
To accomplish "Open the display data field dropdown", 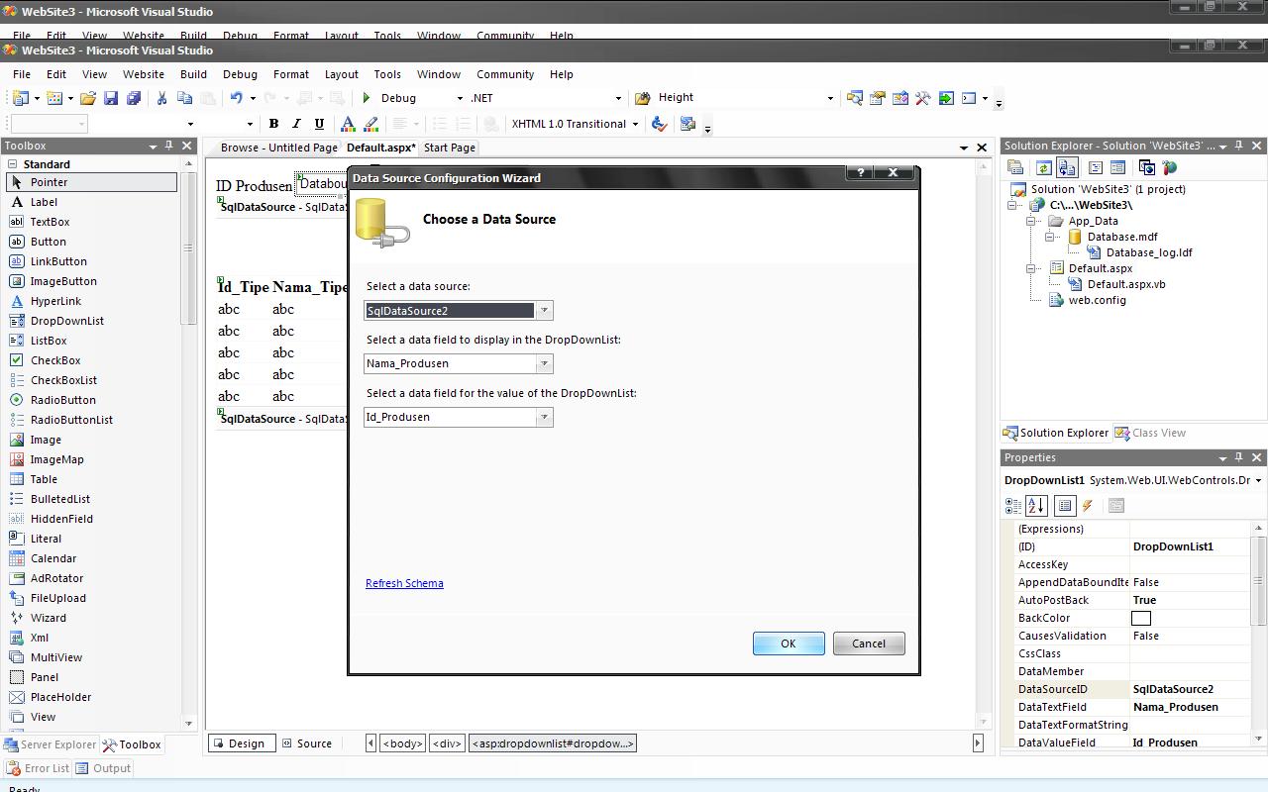I will (544, 364).
